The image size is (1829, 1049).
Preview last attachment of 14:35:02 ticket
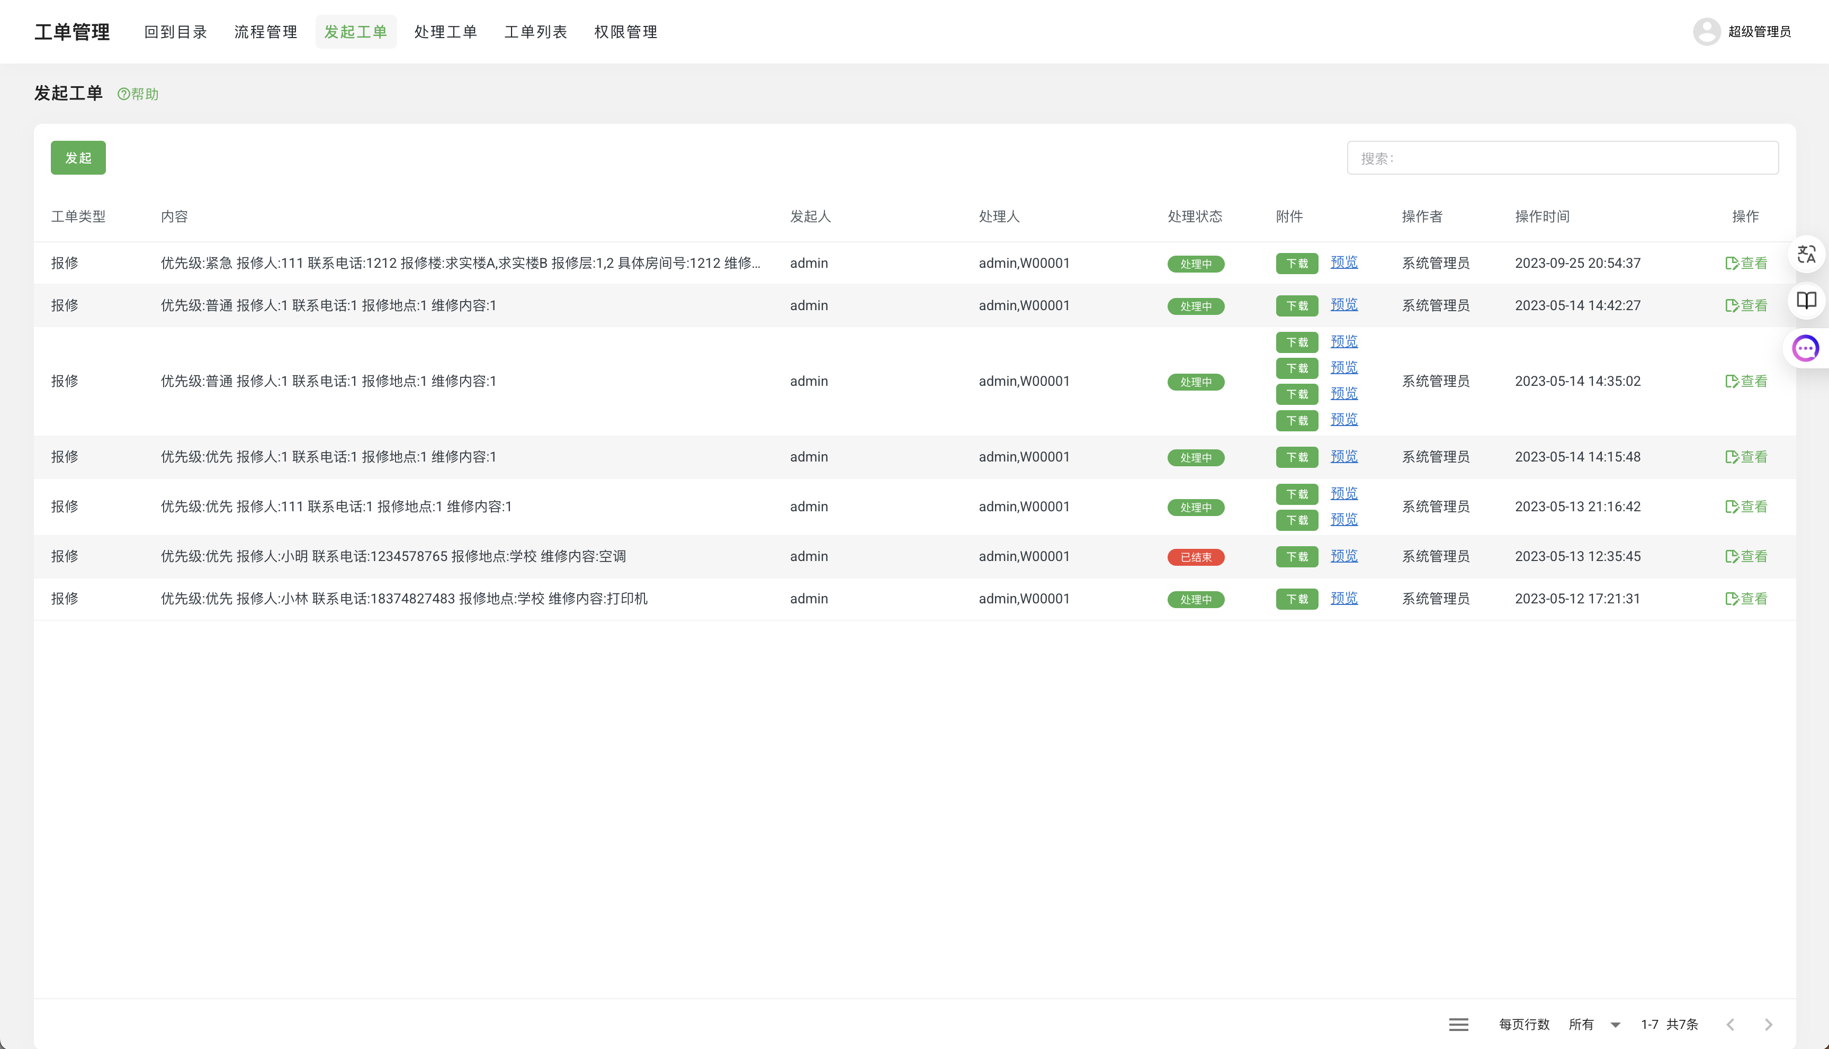click(x=1343, y=419)
